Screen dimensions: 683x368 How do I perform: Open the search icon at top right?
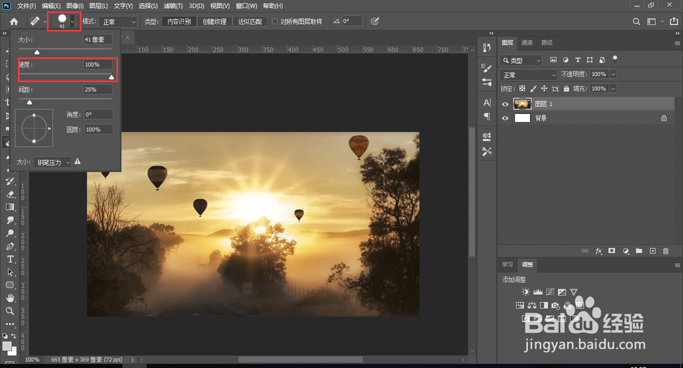[636, 21]
